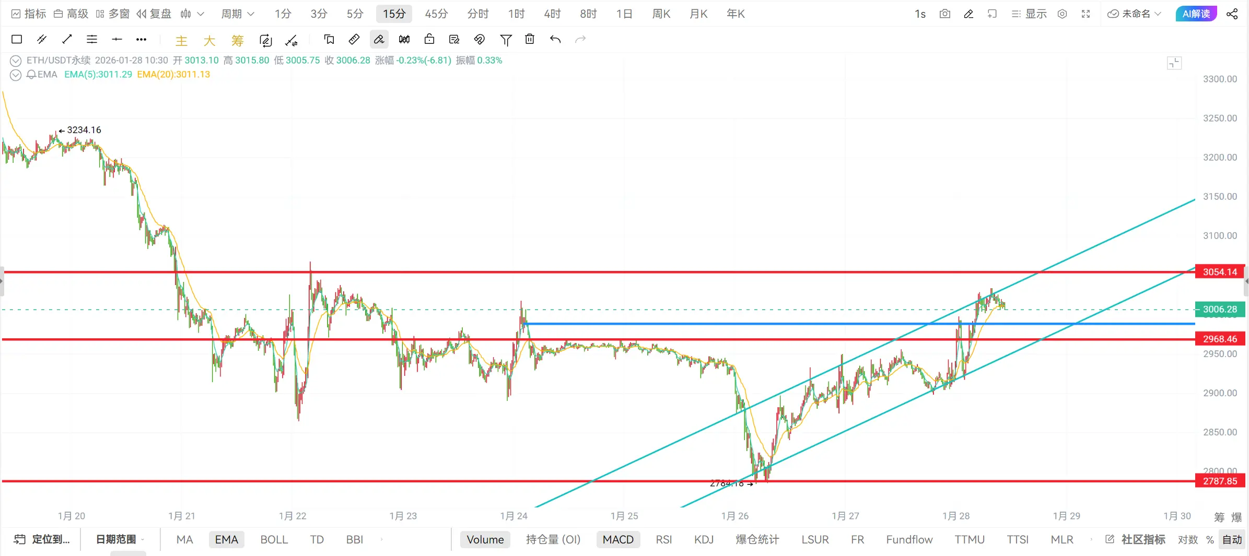Pick the horizontal line drawing tool
This screenshot has width=1249, height=556.
point(117,39)
